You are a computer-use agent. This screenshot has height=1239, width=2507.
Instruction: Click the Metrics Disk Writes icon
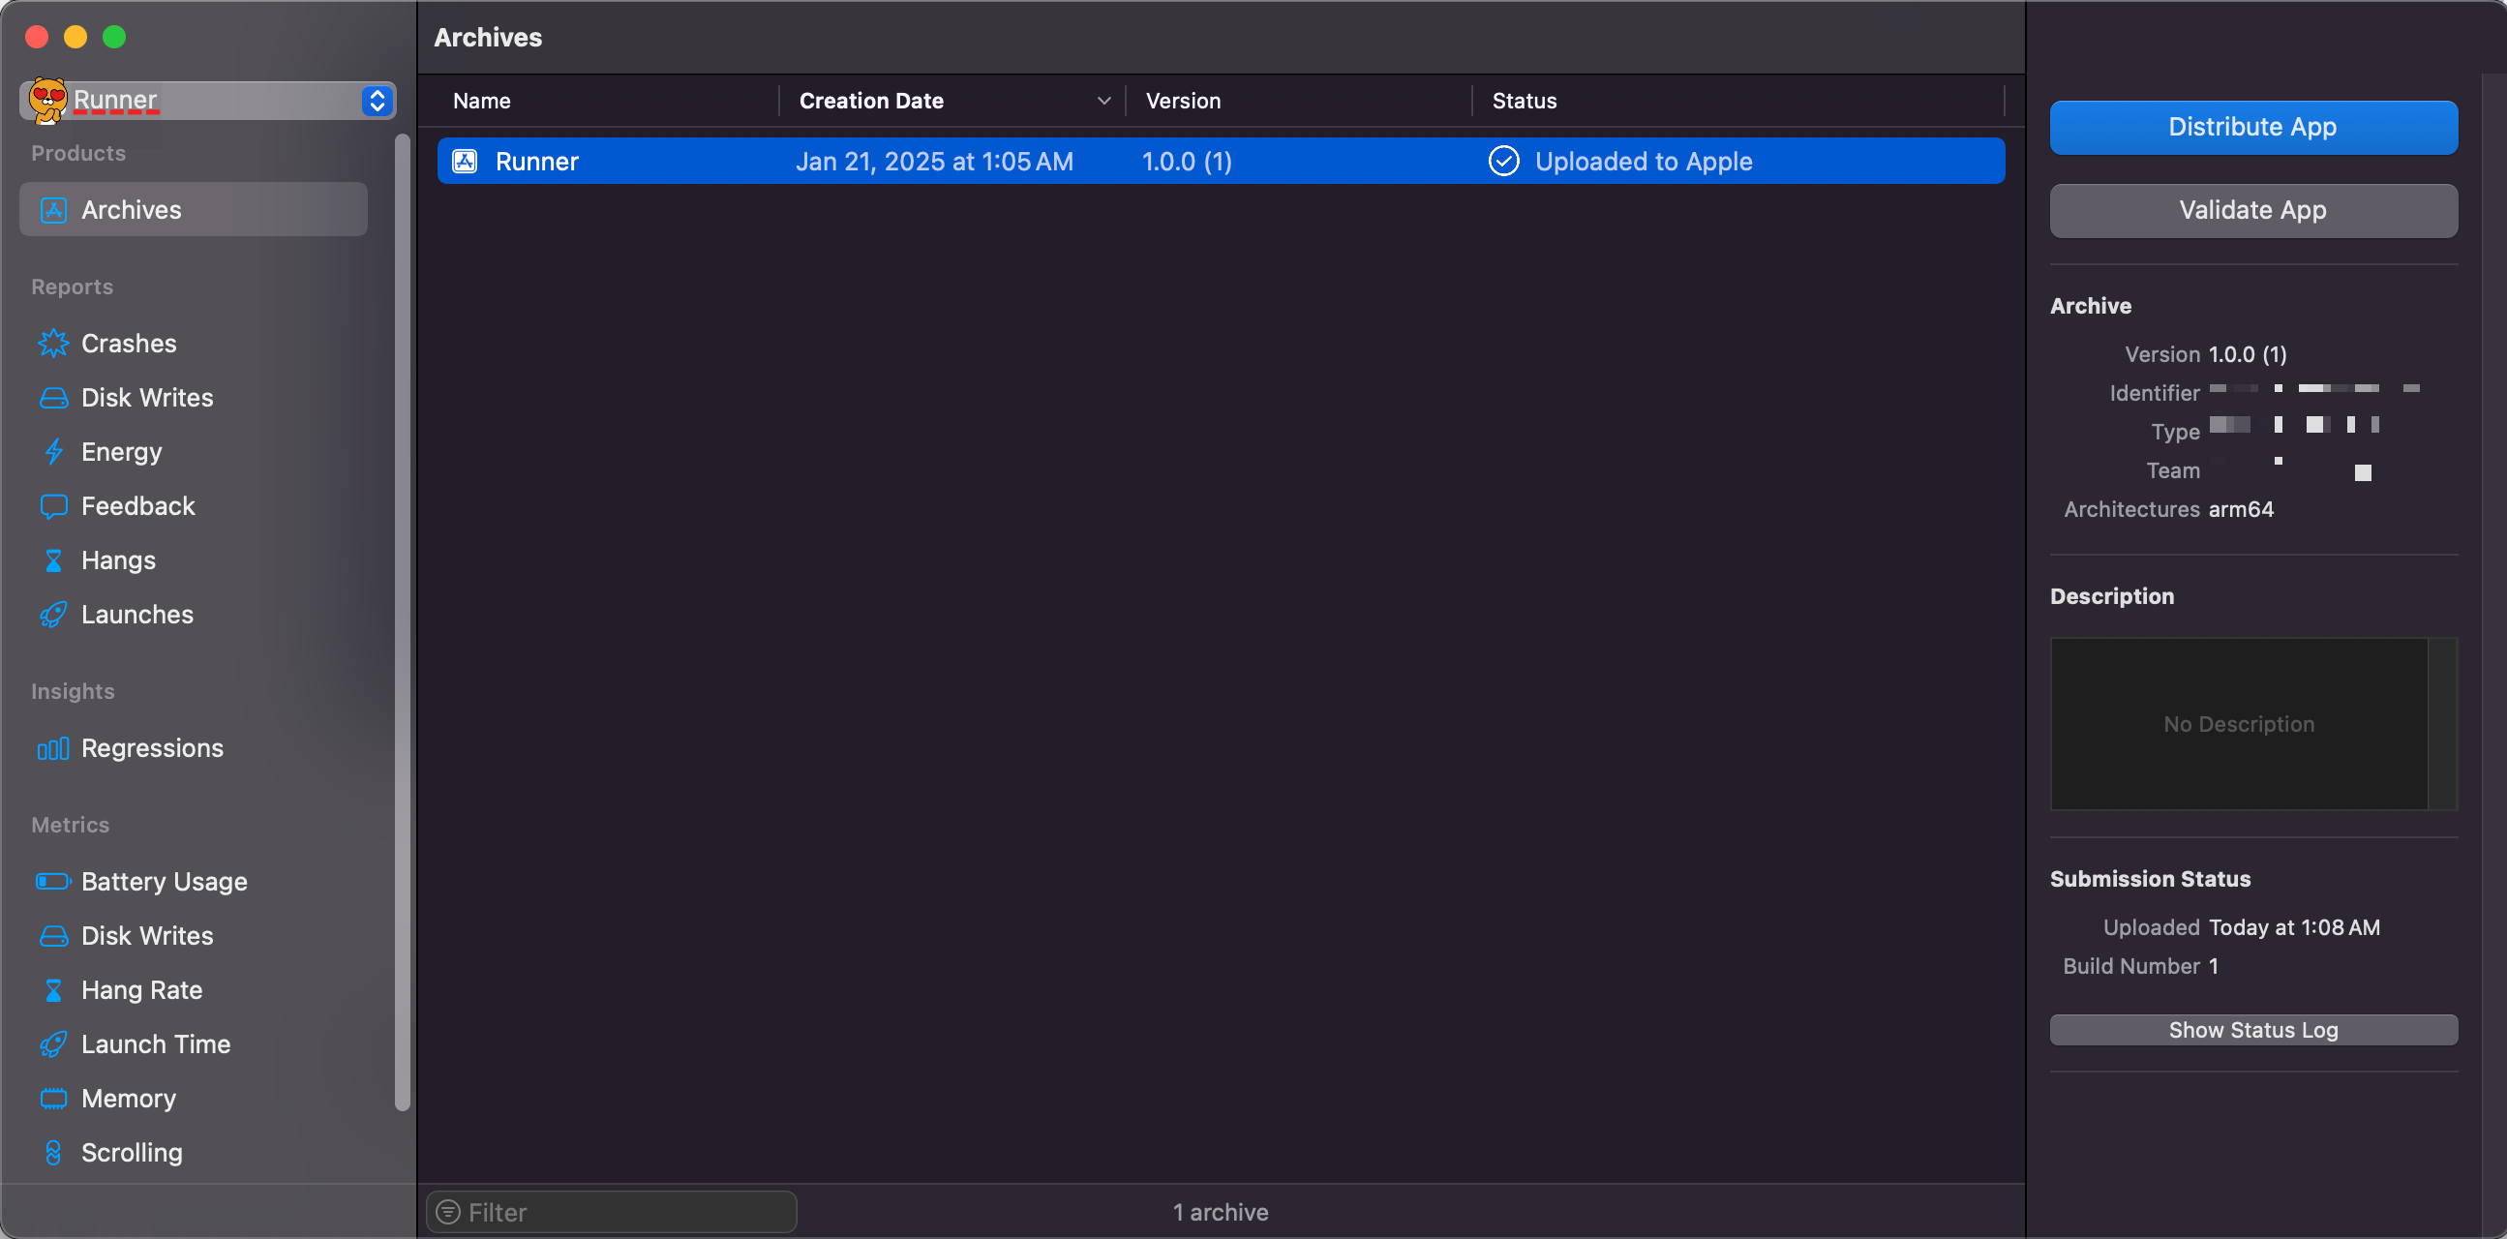(x=53, y=936)
